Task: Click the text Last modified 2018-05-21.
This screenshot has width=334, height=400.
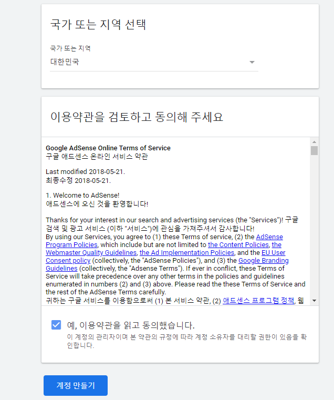Action: click(86, 172)
